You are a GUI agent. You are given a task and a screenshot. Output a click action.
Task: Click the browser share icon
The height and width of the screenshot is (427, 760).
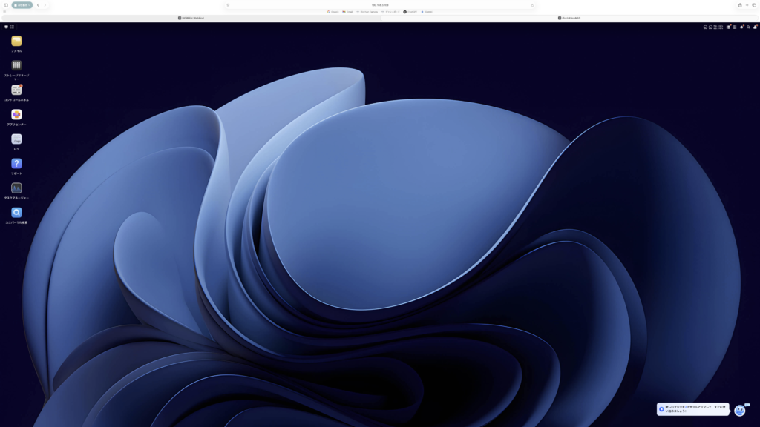pos(739,5)
